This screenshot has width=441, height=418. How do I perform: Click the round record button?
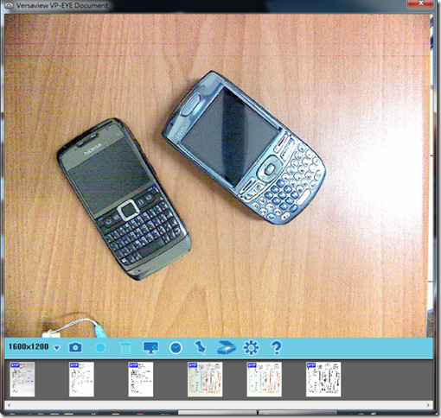click(100, 347)
